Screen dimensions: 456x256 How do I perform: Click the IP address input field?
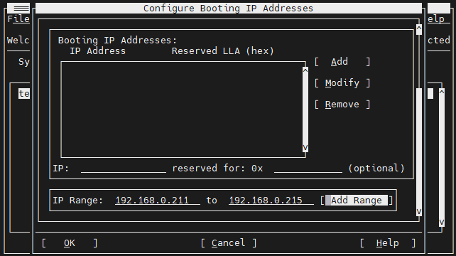(124, 169)
